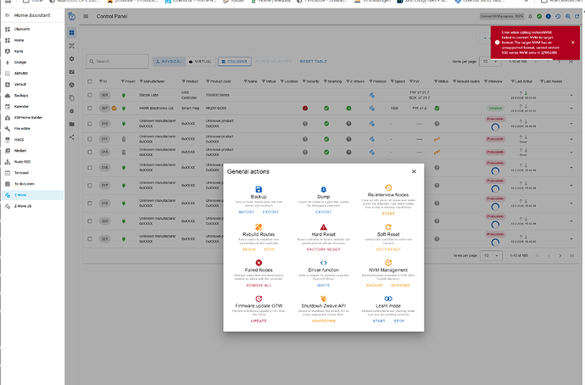Open bottom items per page dropdown
The width and height of the screenshot is (585, 385).
tap(491, 255)
